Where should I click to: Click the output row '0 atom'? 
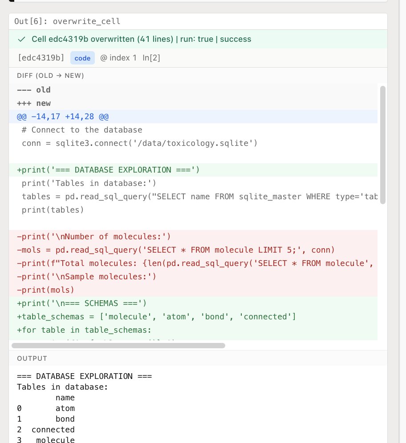[46, 408]
